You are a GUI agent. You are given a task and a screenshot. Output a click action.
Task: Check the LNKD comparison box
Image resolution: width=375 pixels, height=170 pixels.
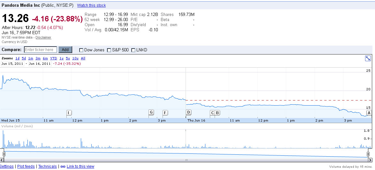pos(134,50)
